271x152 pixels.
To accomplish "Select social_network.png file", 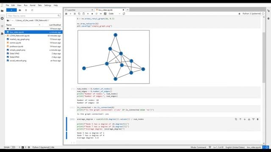I will [33, 61].
